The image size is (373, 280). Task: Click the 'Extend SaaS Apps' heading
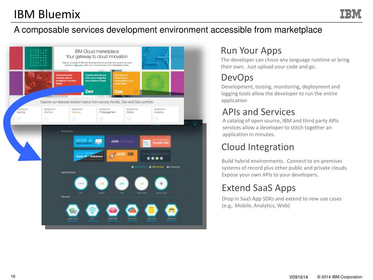(259, 188)
